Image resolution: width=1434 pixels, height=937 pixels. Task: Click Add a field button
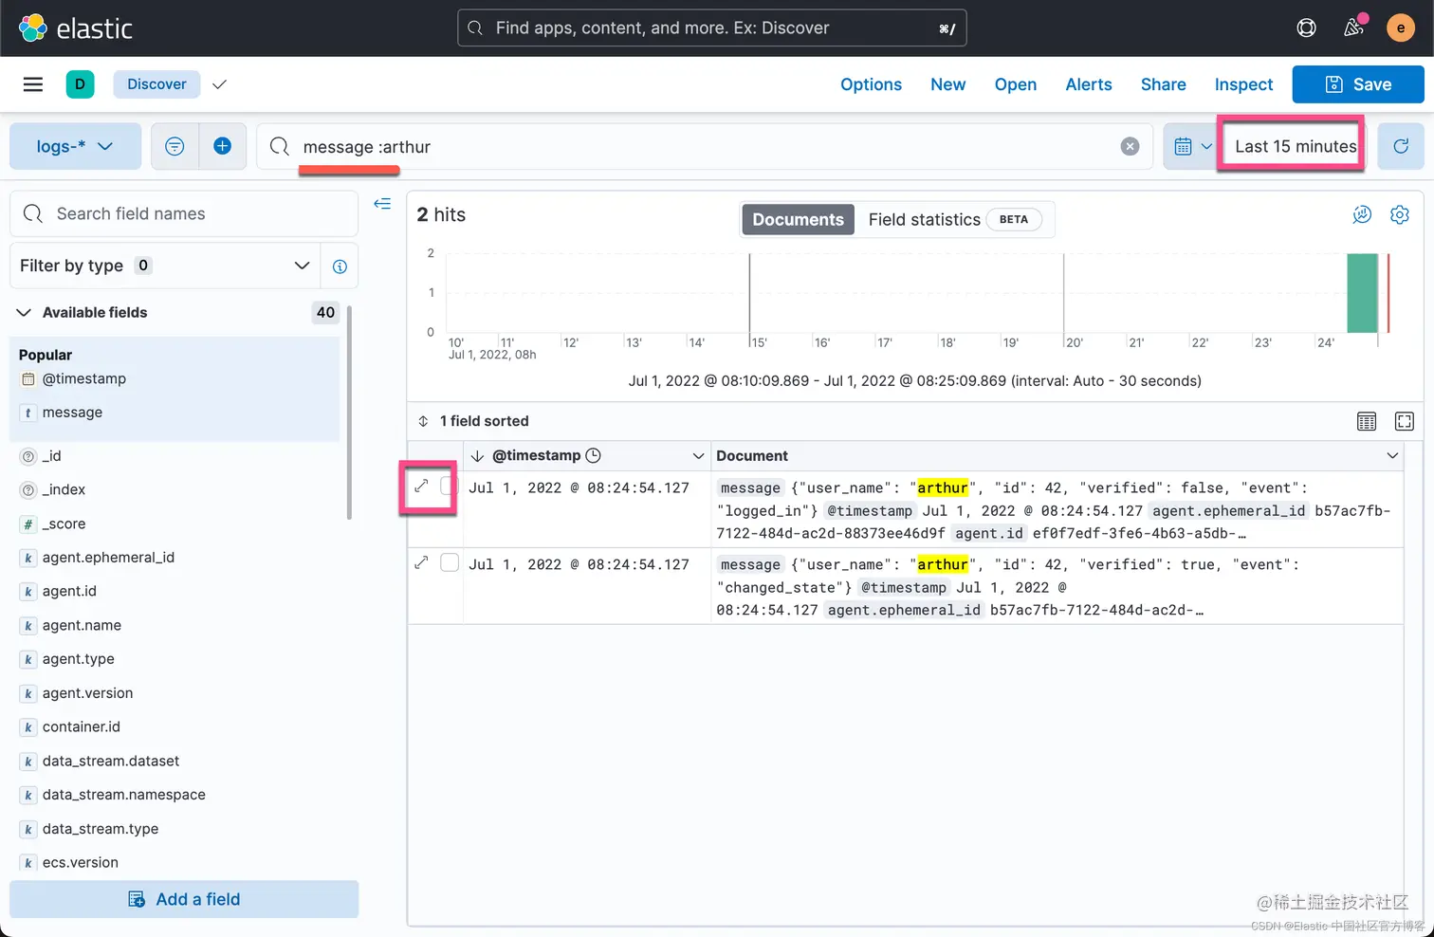[184, 899]
